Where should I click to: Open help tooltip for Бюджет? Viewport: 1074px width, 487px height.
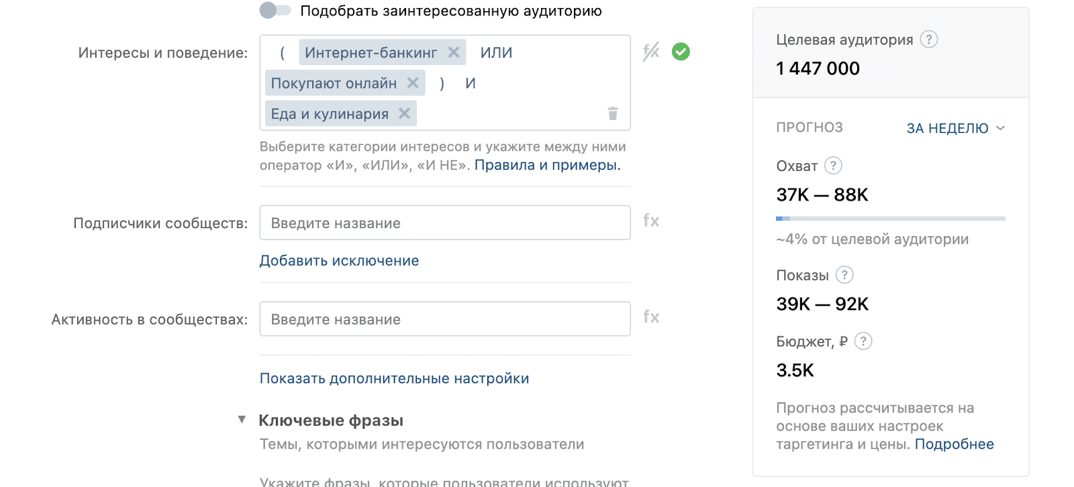[x=863, y=341]
